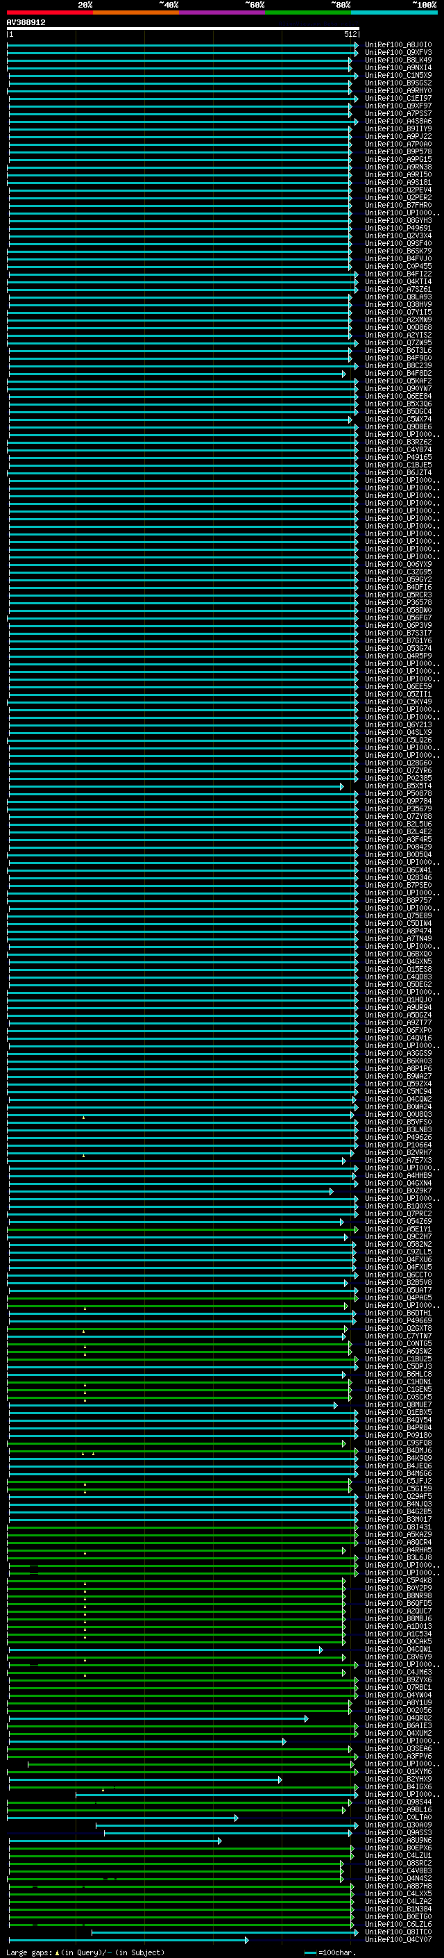Open hit UniRef100_A8J0I0
The image size is (444, 1958).
(x=398, y=45)
